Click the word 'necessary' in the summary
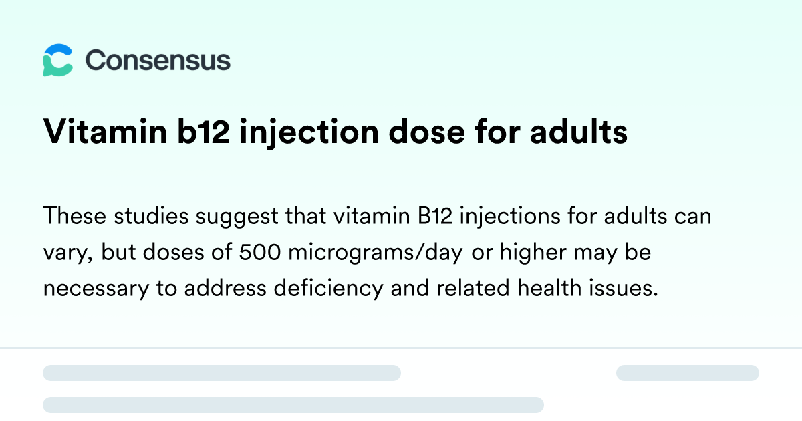This screenshot has width=802, height=421. (90, 288)
